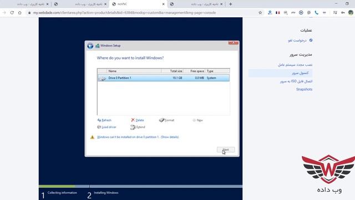Image resolution: width=355 pixels, height=200 pixels.
Task: Click the Windows Setup title icon
Action: click(98, 46)
